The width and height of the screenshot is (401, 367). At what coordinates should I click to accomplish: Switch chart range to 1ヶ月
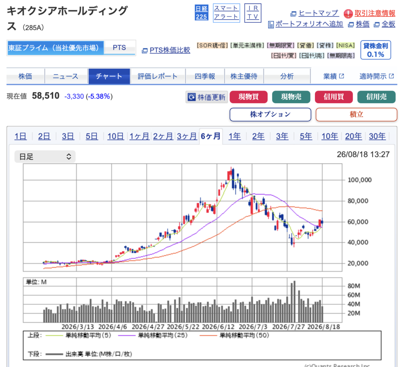pos(139,136)
